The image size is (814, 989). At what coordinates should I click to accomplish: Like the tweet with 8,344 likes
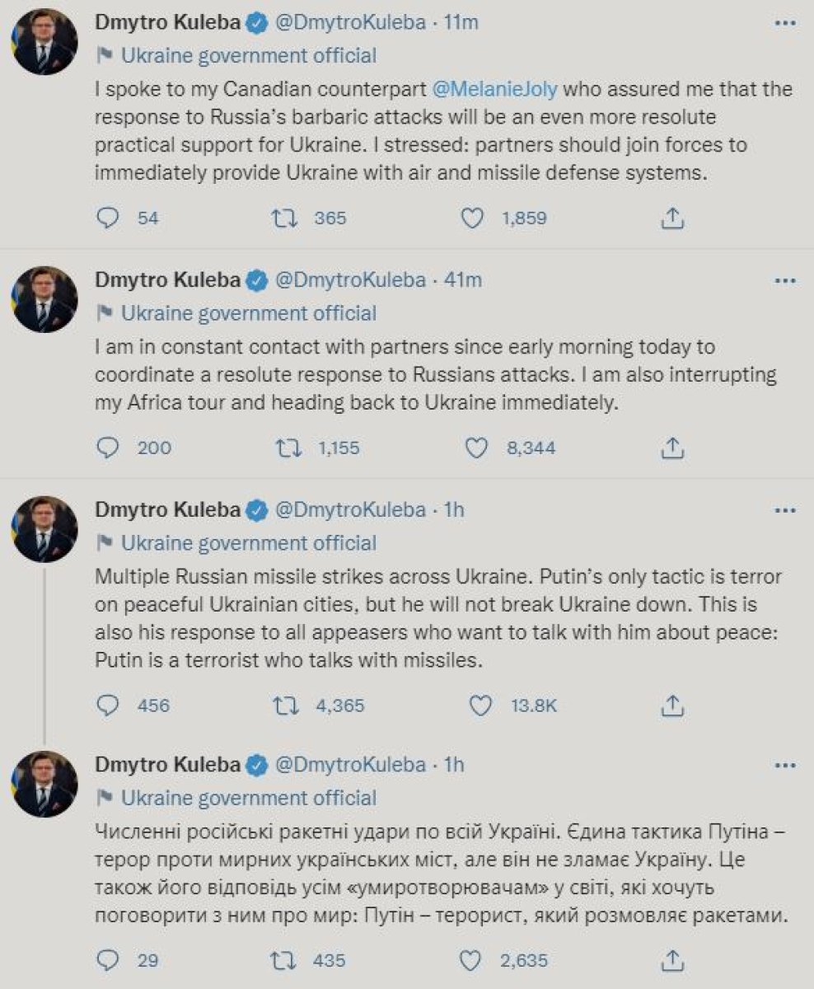coord(479,448)
